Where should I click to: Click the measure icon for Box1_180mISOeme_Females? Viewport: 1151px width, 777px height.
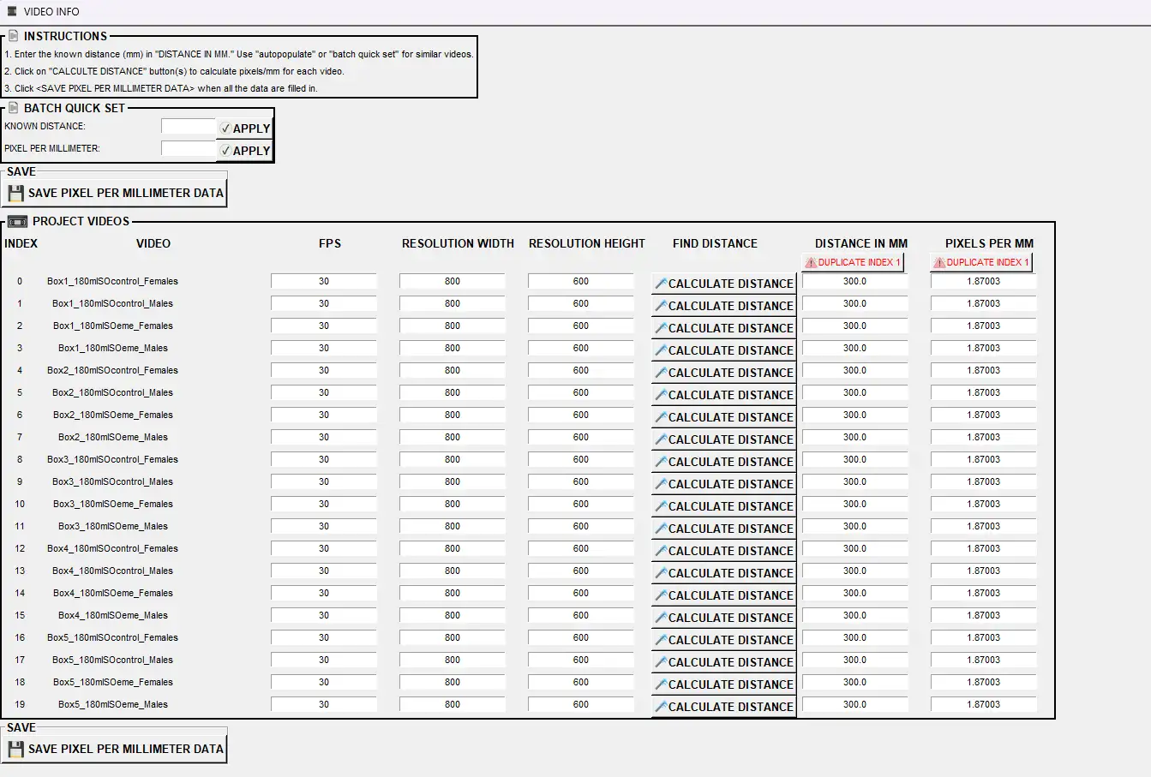(x=661, y=328)
